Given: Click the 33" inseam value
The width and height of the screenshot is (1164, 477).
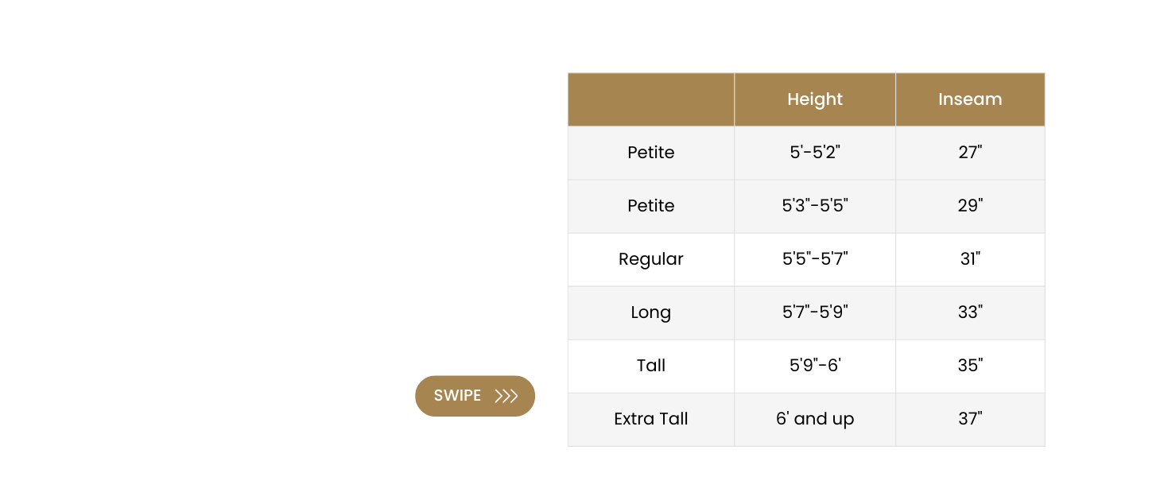Looking at the screenshot, I should coord(970,312).
